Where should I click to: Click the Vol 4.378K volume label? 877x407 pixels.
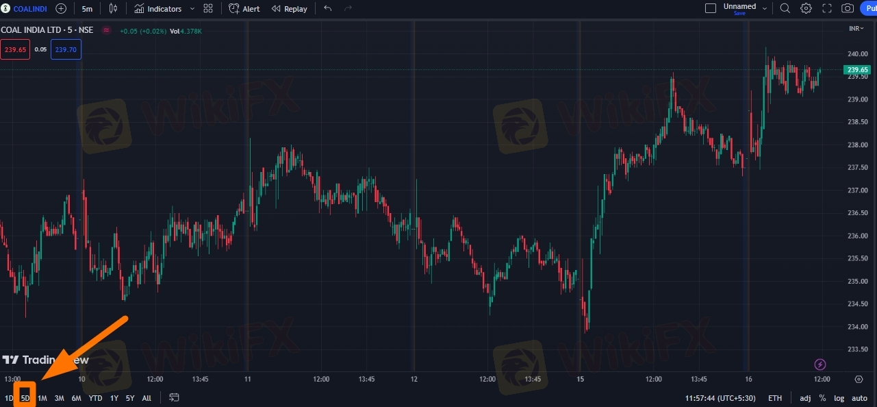[186, 31]
